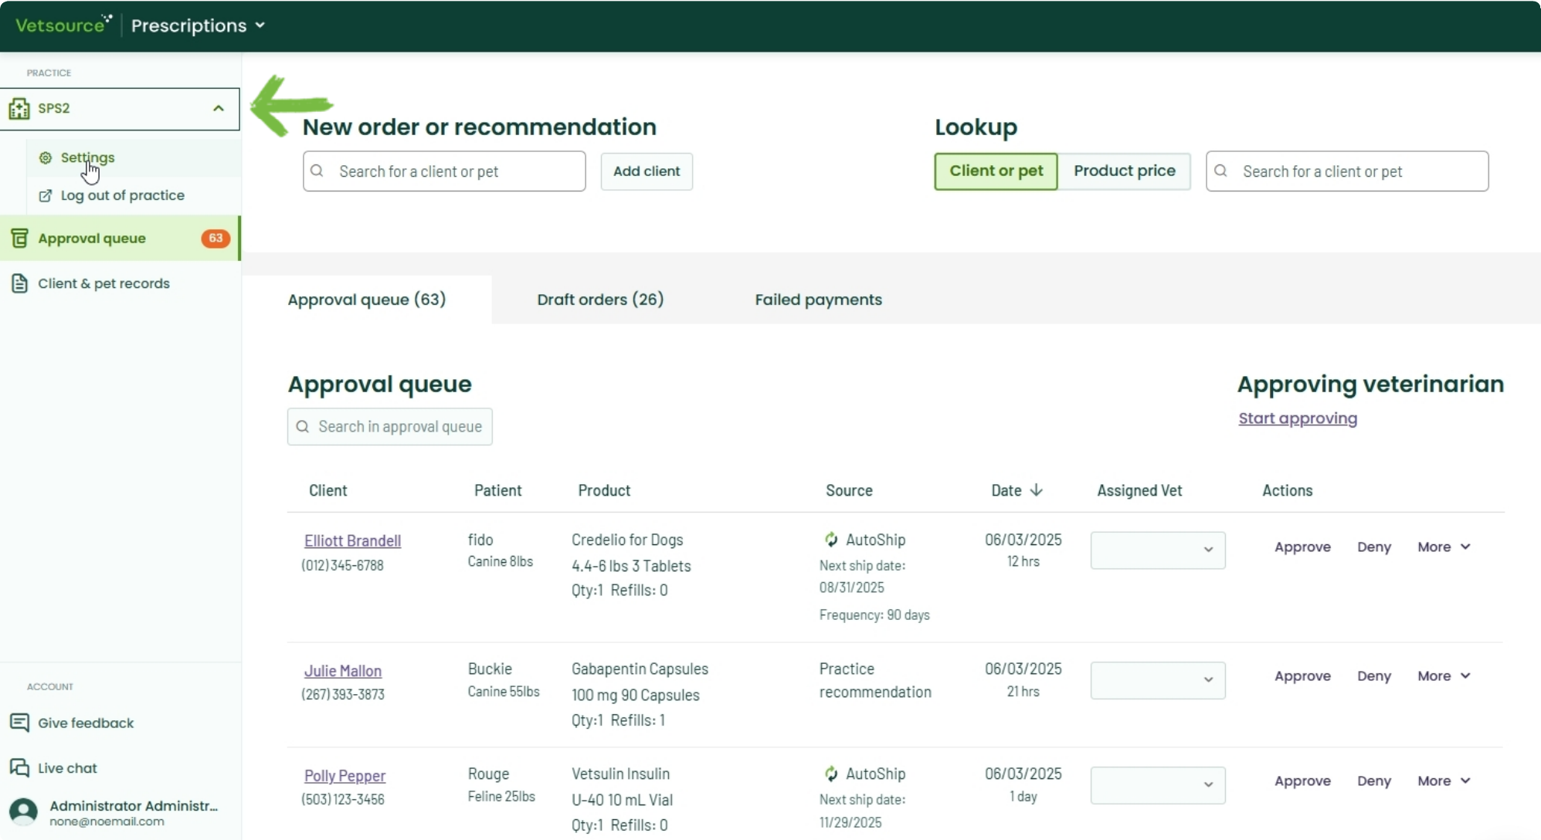Deny Elliott Brandell's Credelio order
The image size is (1541, 840).
click(x=1374, y=547)
